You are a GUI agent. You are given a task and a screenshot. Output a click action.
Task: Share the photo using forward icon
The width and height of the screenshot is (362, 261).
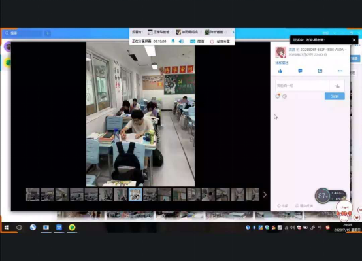pos(320,71)
